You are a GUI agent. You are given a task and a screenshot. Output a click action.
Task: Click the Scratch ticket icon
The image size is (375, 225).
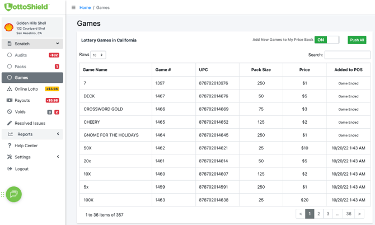coord(10,44)
